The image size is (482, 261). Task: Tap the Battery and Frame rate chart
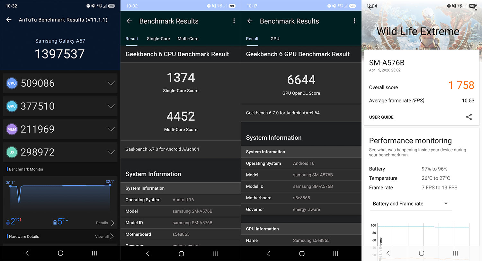421,241
